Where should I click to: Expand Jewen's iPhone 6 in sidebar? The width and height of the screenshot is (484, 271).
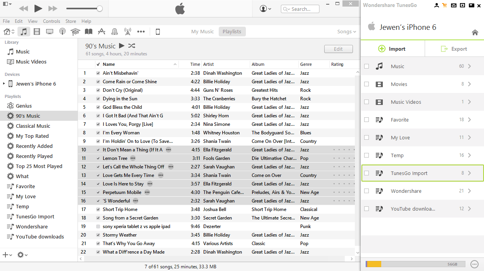click(x=4, y=84)
